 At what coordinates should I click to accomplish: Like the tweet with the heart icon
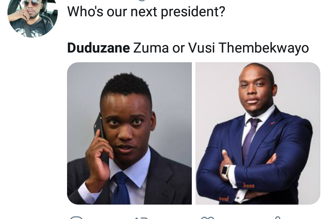click(208, 218)
